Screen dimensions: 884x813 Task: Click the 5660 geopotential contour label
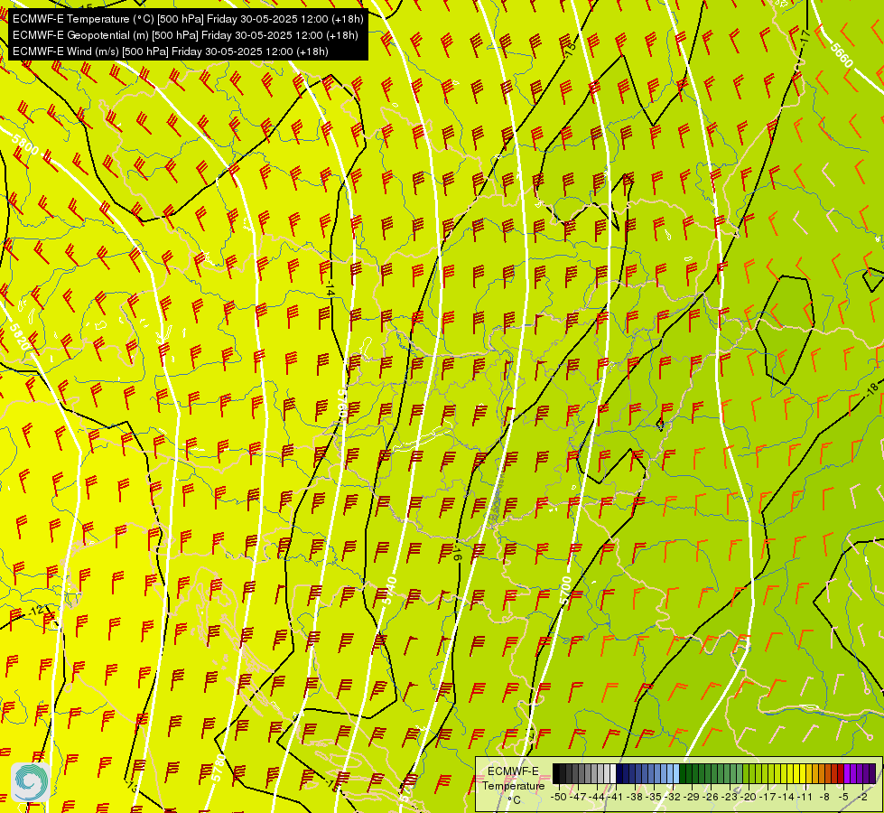842,55
